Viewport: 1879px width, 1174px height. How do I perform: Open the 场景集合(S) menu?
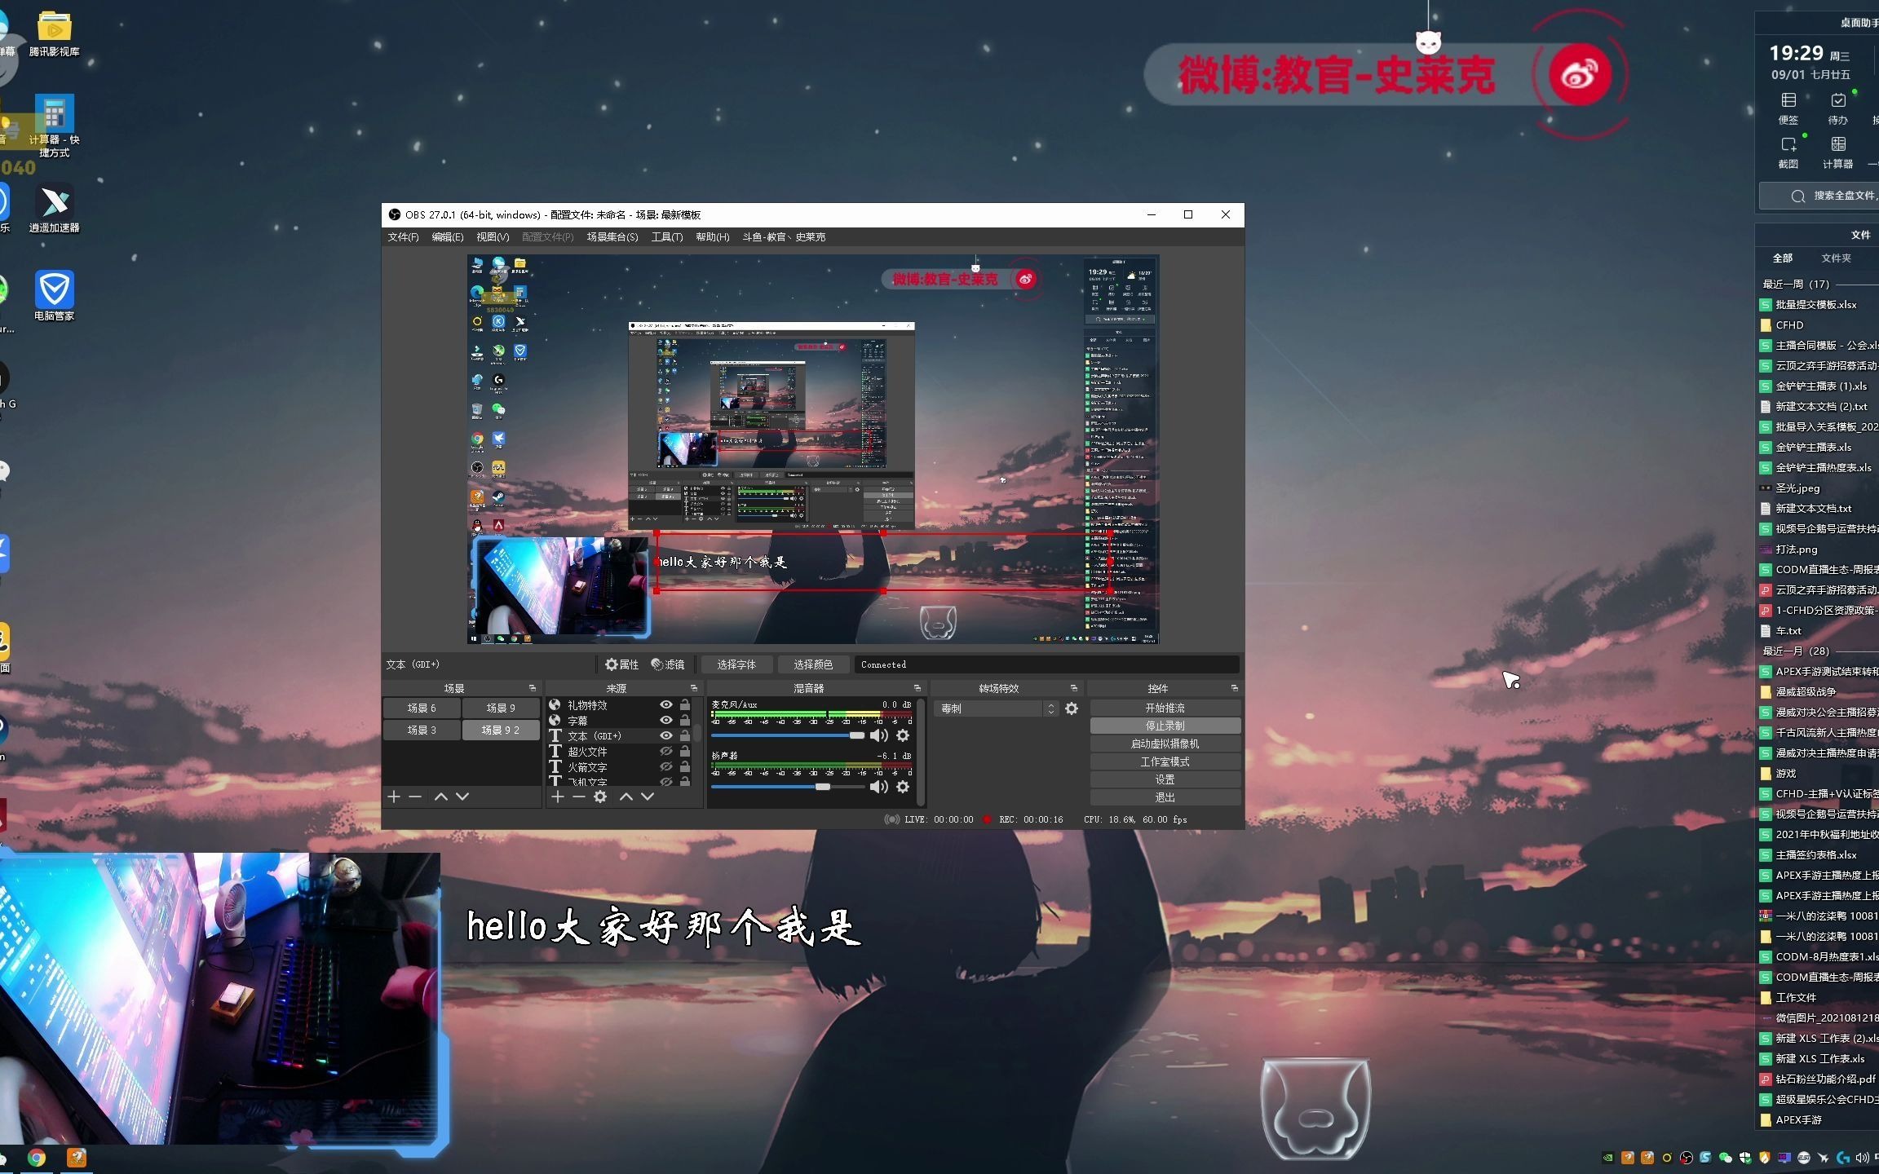point(612,237)
